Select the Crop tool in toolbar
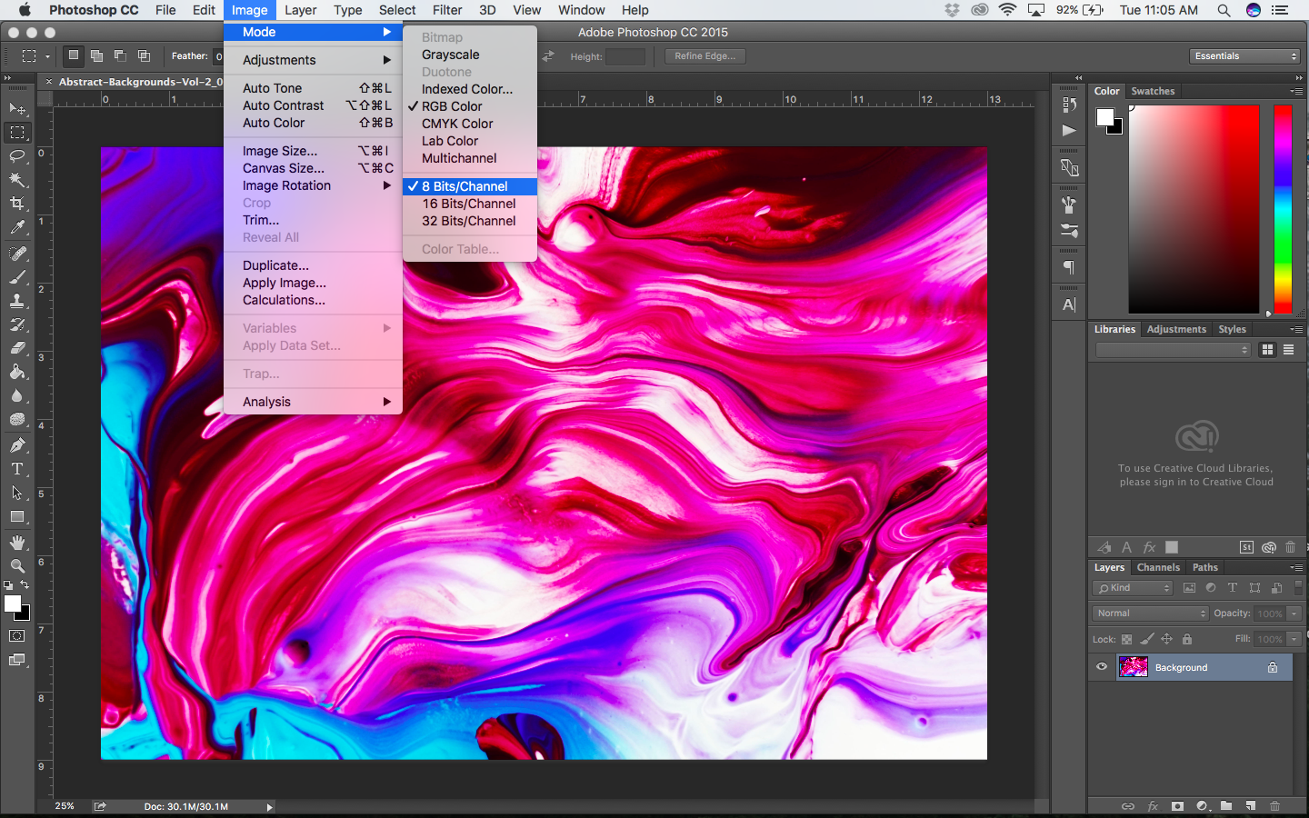The width and height of the screenshot is (1309, 818). click(17, 204)
